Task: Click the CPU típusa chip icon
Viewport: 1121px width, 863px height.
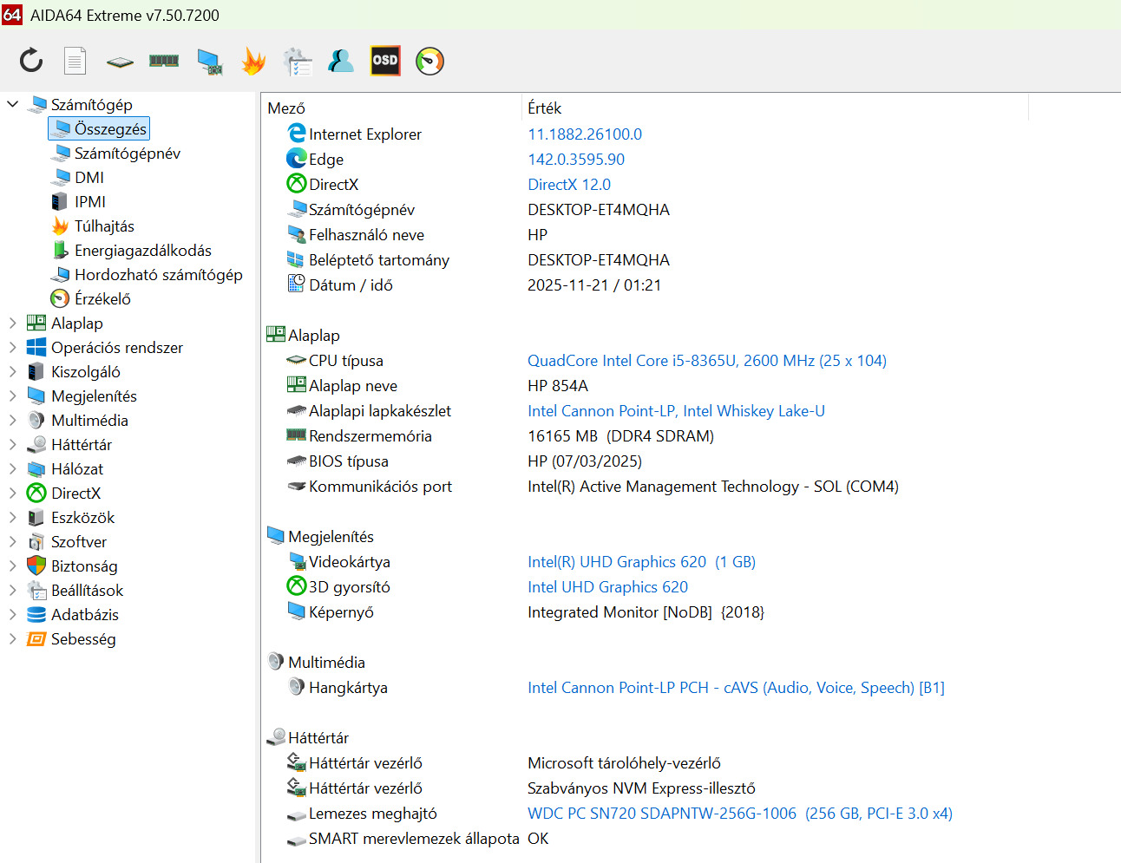Action: point(297,360)
